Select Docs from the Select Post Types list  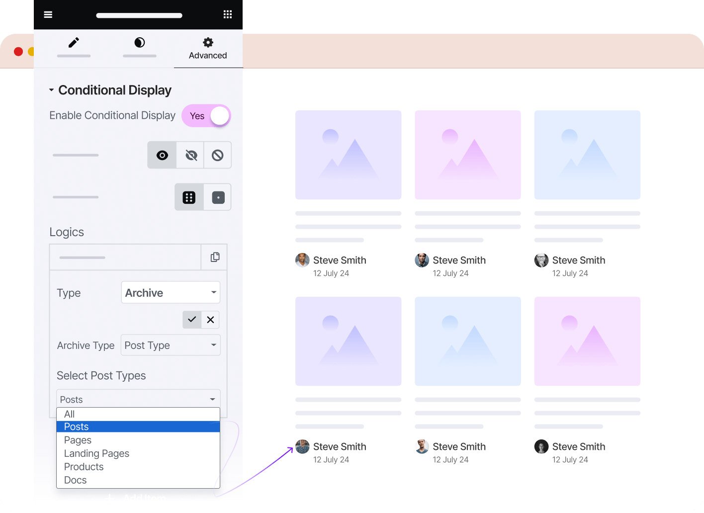(x=75, y=480)
